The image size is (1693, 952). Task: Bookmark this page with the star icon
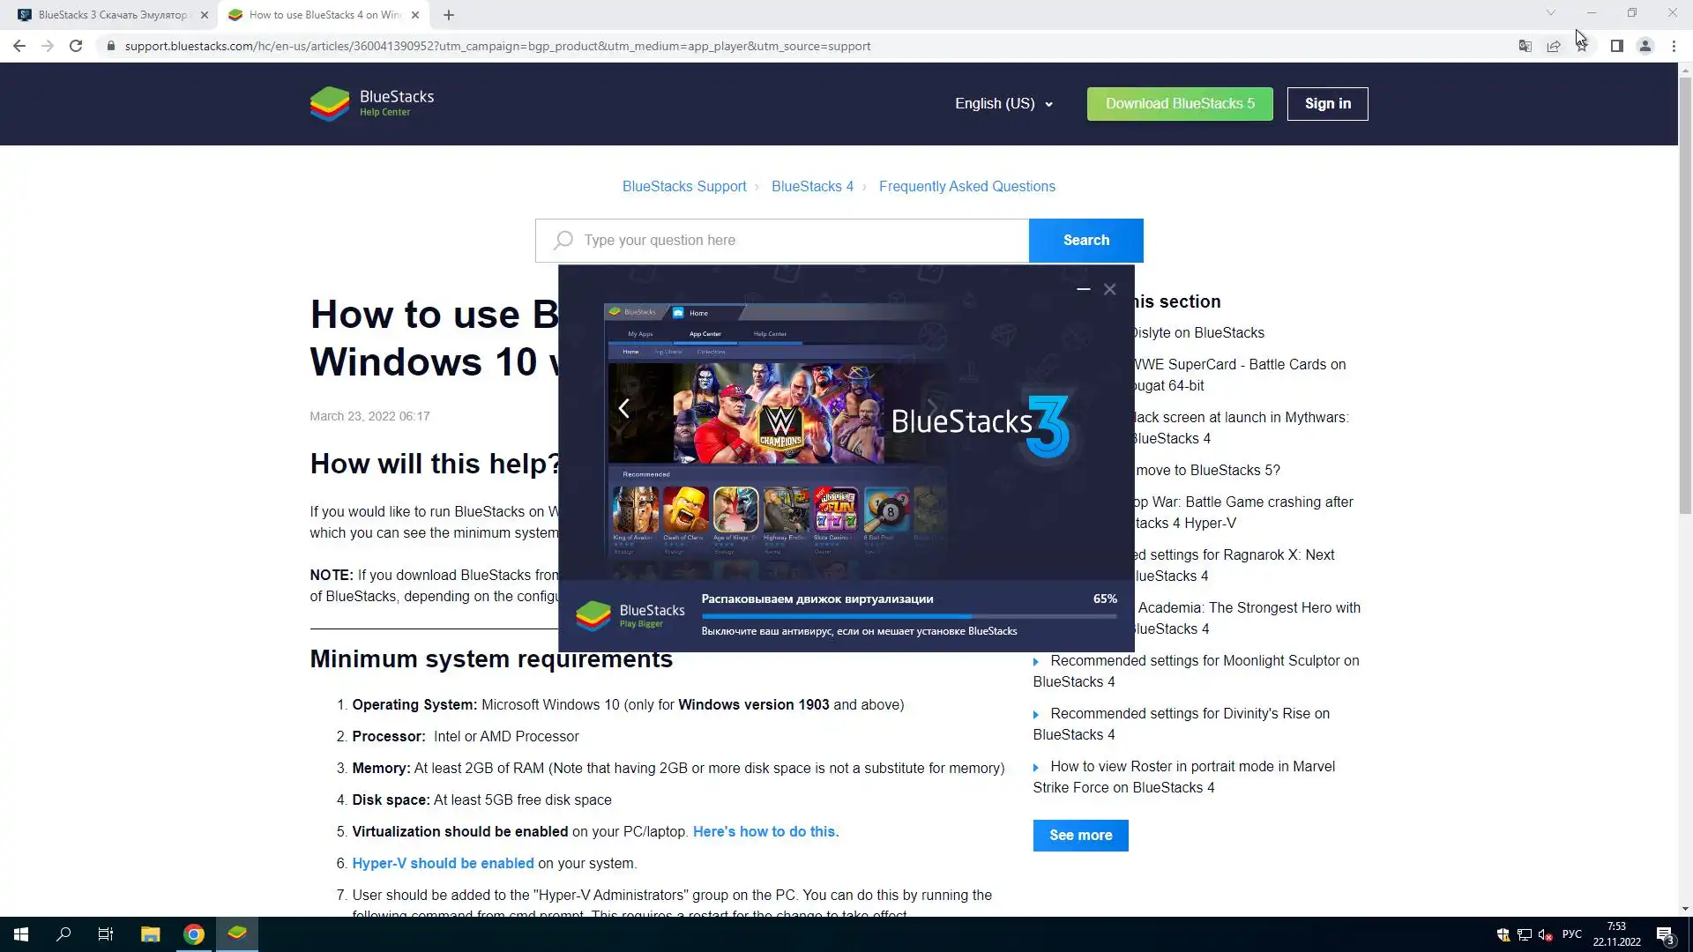[x=1583, y=46]
